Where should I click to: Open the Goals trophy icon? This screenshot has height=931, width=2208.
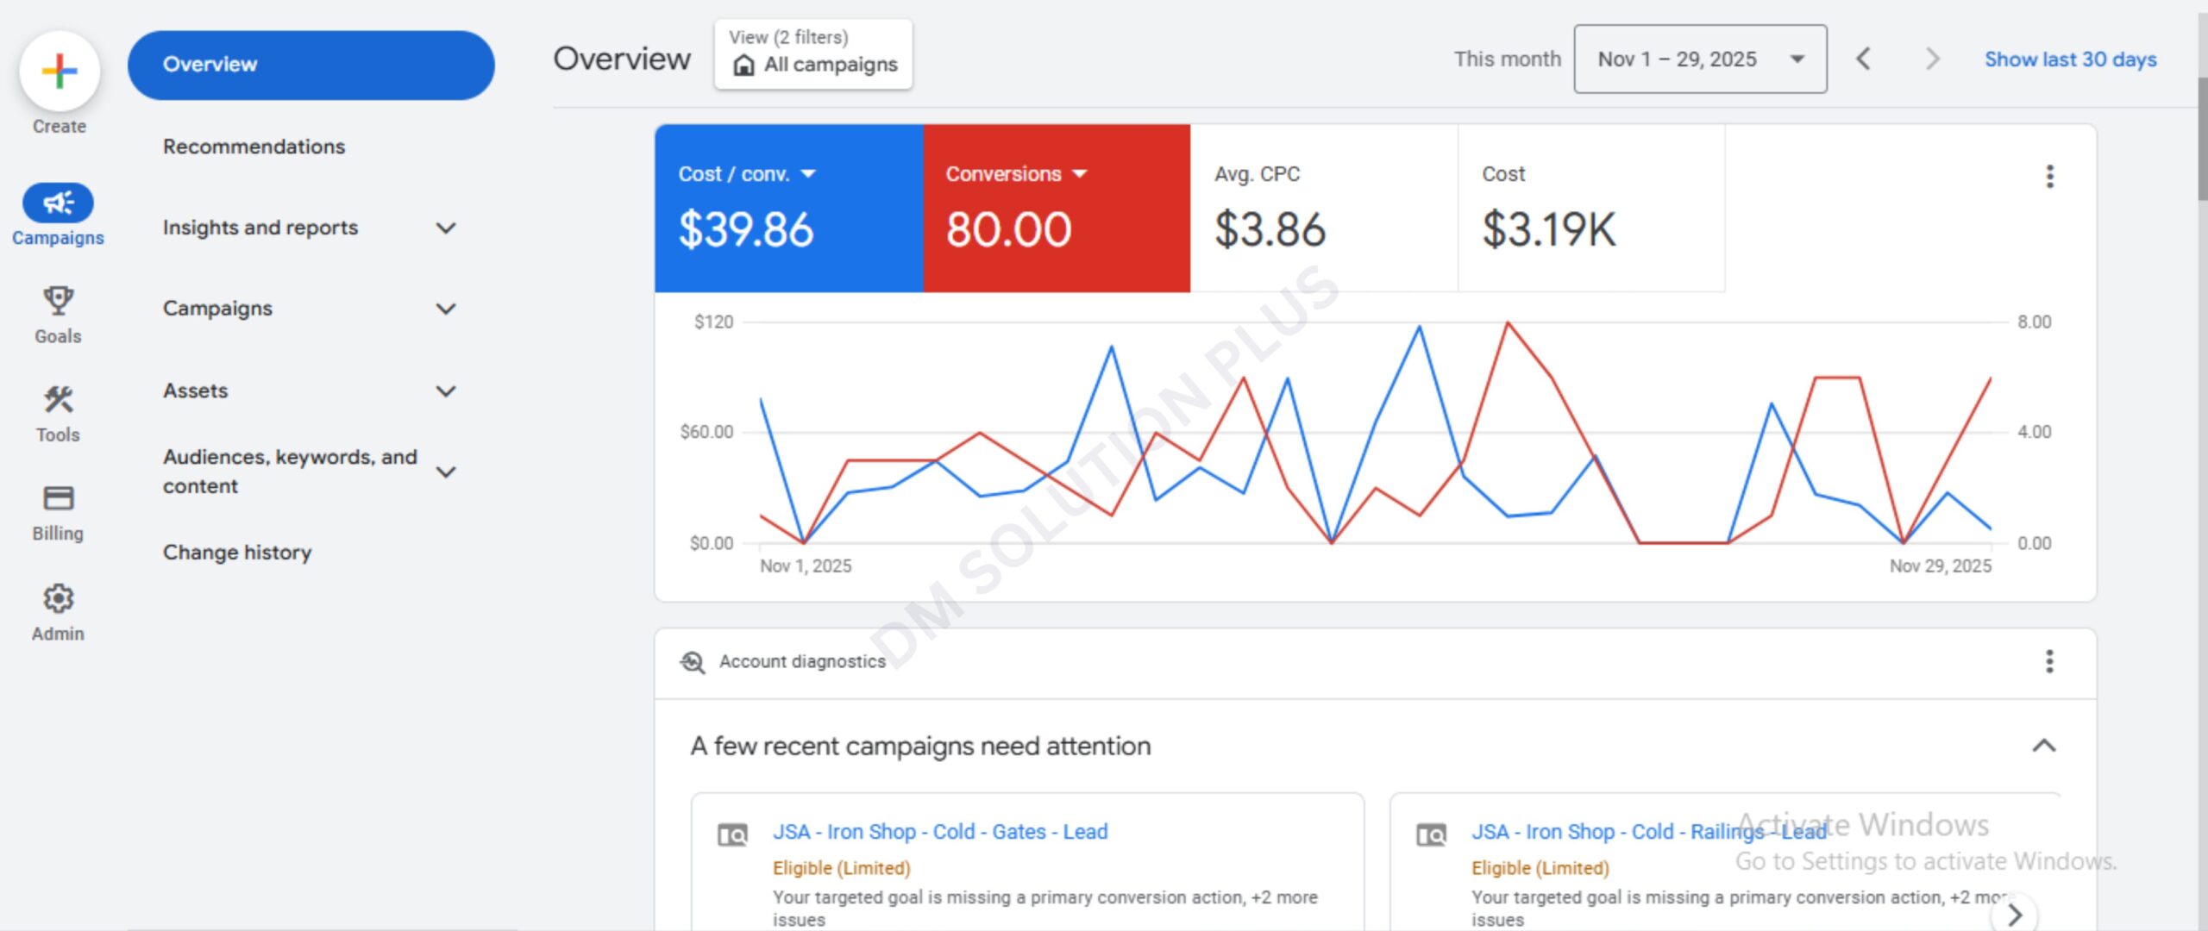pos(58,302)
